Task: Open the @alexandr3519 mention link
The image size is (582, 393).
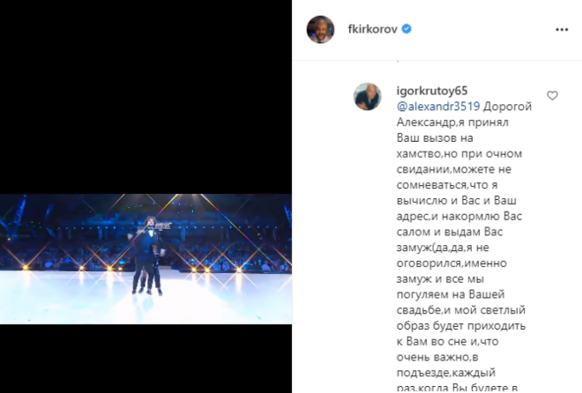Action: (x=438, y=107)
